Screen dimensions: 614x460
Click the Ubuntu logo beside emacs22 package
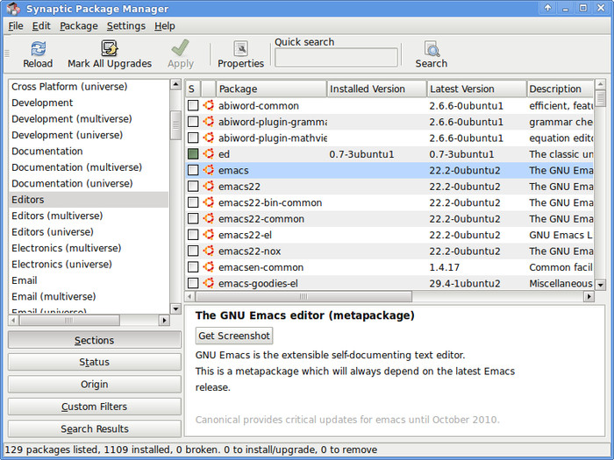click(209, 186)
